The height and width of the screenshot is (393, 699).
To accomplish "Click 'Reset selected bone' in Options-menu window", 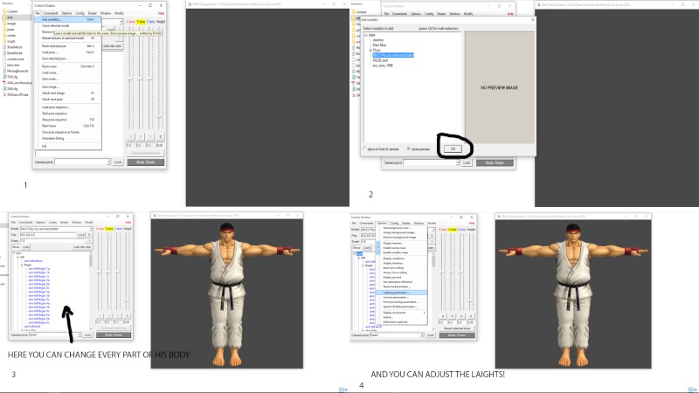I will pos(457,328).
